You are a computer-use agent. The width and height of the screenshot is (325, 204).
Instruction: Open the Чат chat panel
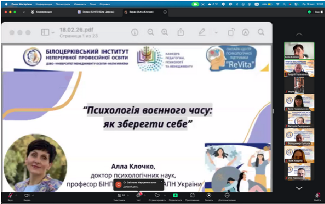pyautogui.click(x=139, y=195)
